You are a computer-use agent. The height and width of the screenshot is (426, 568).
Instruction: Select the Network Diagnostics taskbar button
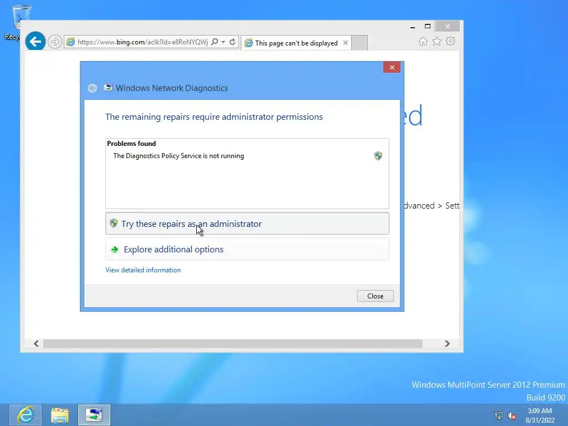click(94, 415)
